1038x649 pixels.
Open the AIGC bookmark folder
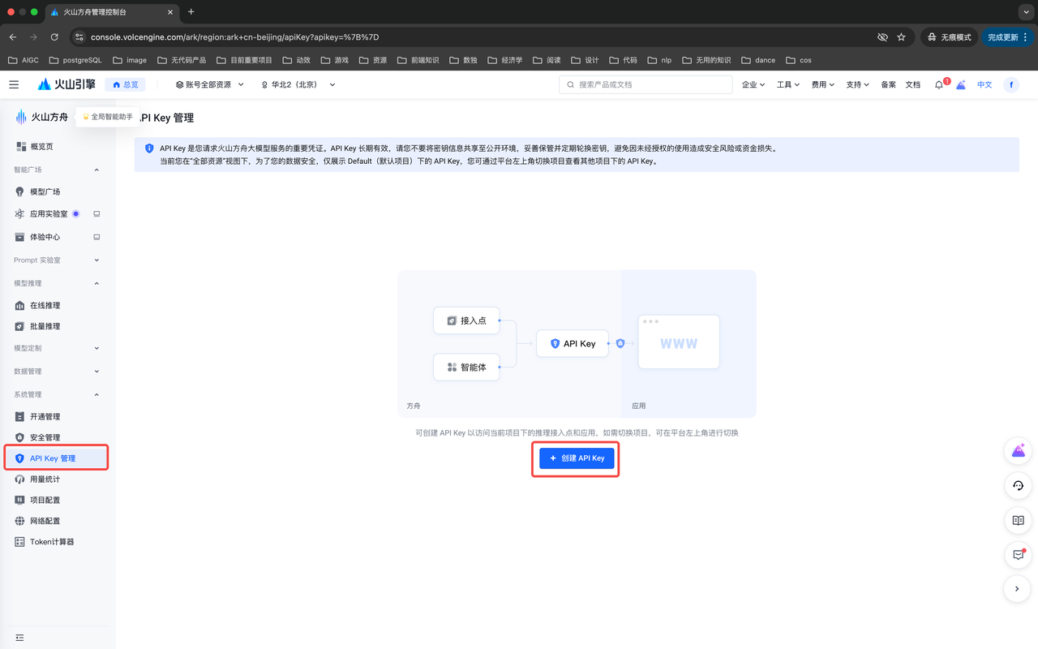point(23,60)
